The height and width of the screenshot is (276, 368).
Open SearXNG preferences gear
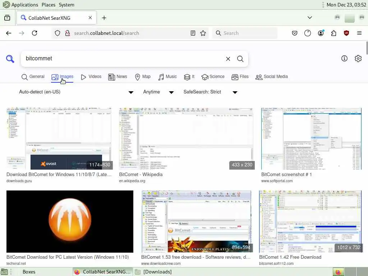click(x=358, y=59)
